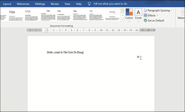185x112 pixels.
Task: Click the Set as Default button
Action: [x=154, y=20]
